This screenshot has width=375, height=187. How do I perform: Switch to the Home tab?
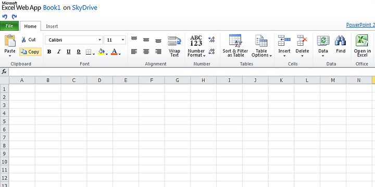pyautogui.click(x=30, y=26)
